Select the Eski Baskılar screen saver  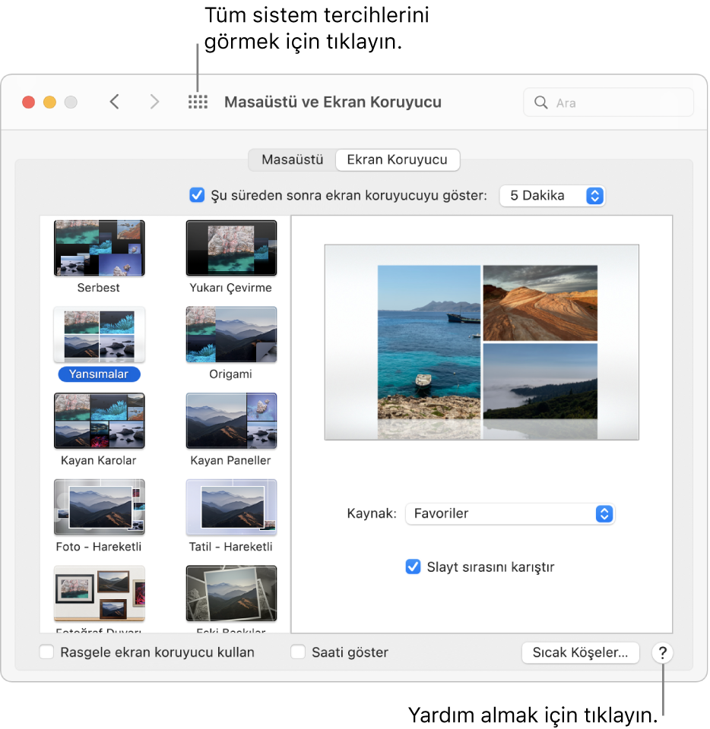231,593
